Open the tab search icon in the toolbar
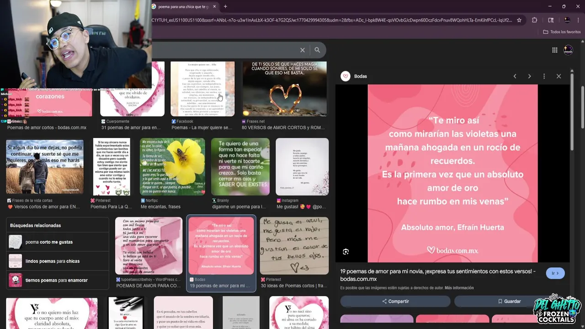The width and height of the screenshot is (585, 329). tap(551, 20)
